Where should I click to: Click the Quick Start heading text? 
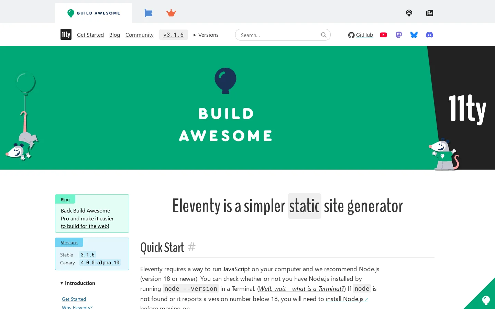pyautogui.click(x=162, y=248)
